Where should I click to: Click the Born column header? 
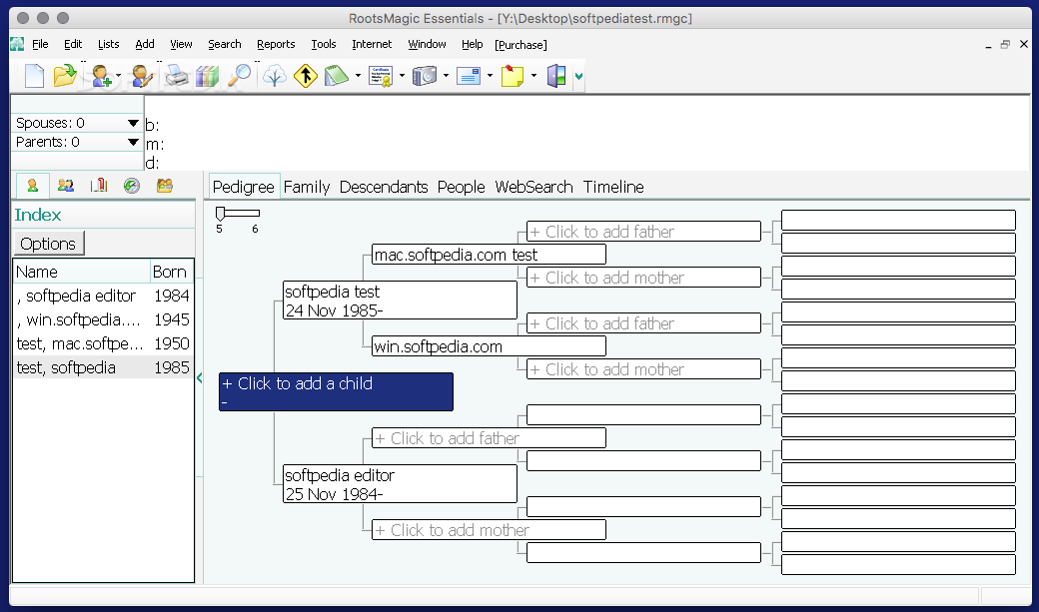click(172, 272)
